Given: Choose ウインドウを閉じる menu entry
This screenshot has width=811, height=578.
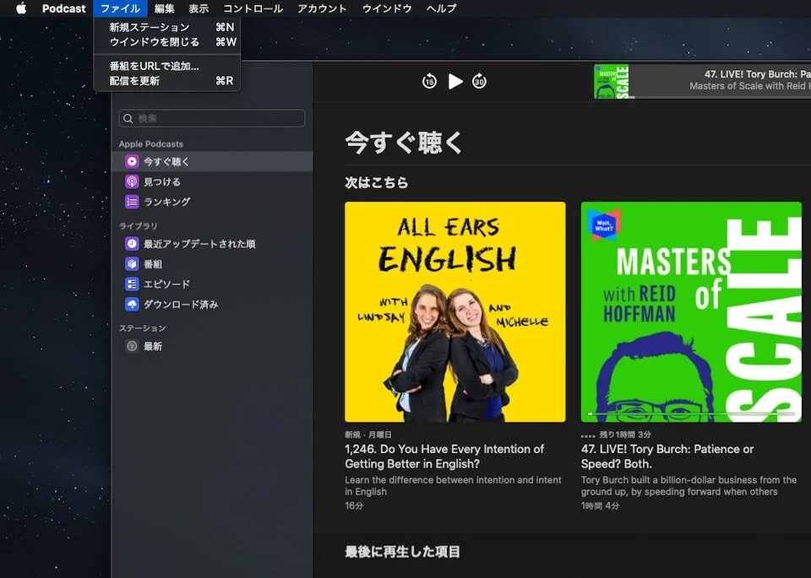Looking at the screenshot, I should pos(167,42).
